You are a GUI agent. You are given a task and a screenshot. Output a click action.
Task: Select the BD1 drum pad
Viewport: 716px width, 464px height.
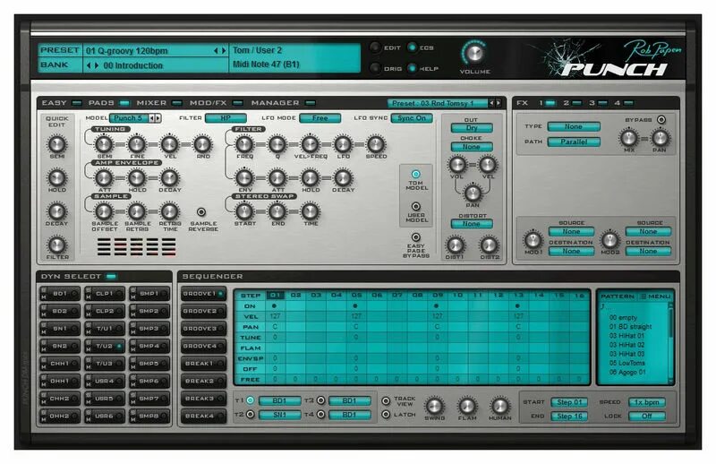coord(60,294)
